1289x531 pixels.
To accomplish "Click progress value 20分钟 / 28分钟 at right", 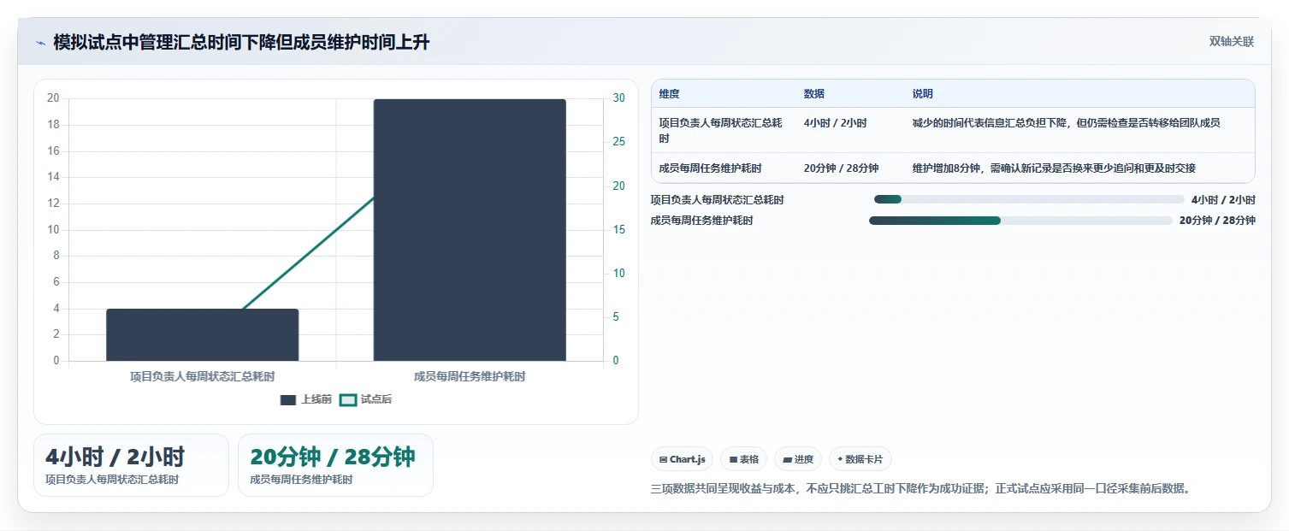I will pos(1217,221).
